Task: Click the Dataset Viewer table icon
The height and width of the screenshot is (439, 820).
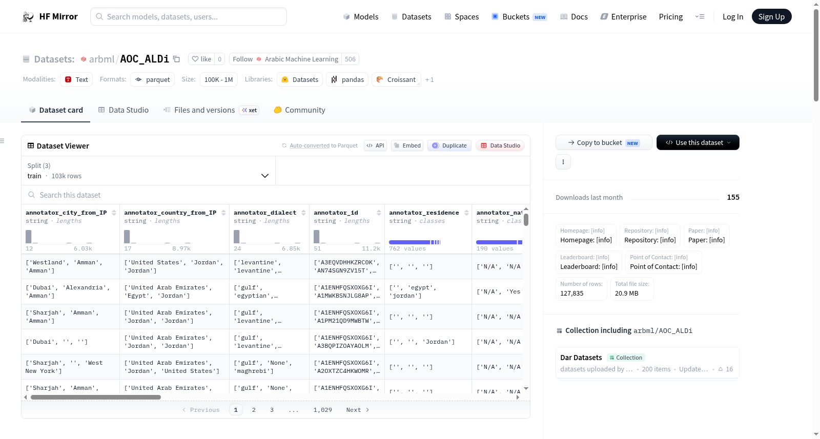Action: pyautogui.click(x=31, y=146)
